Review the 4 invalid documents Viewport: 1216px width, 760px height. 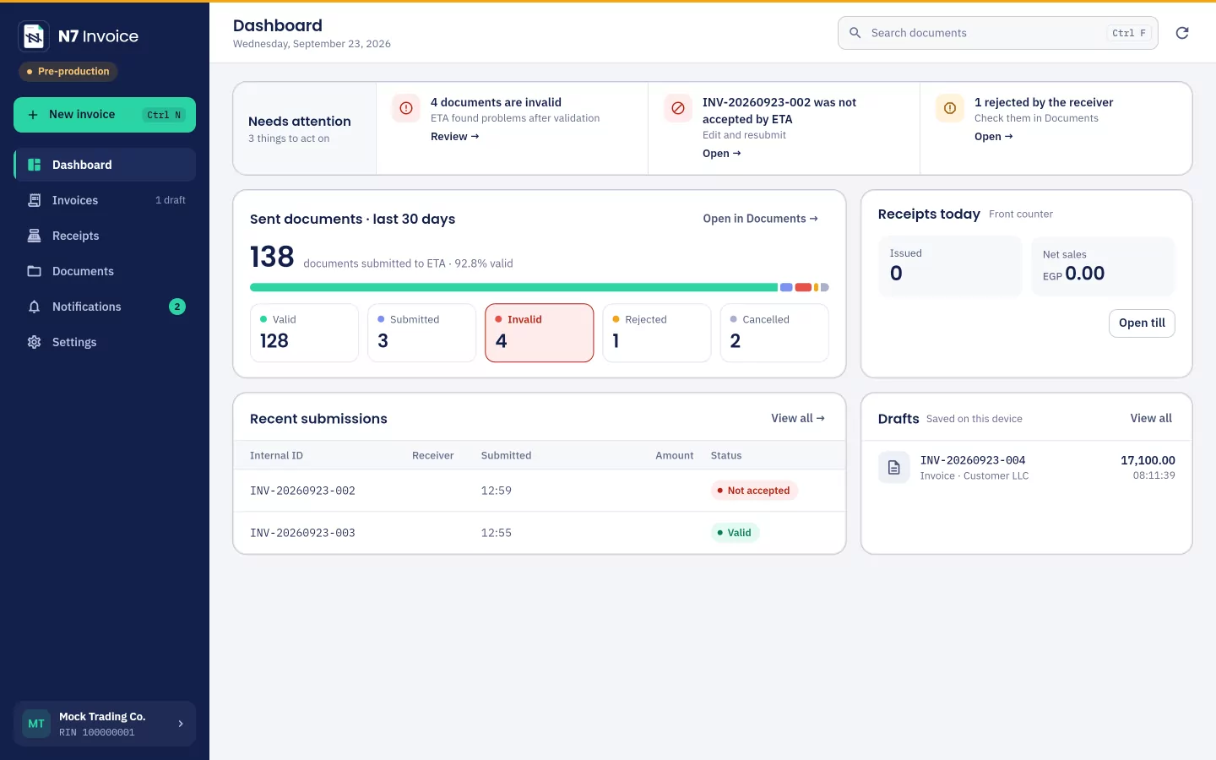[x=455, y=137]
